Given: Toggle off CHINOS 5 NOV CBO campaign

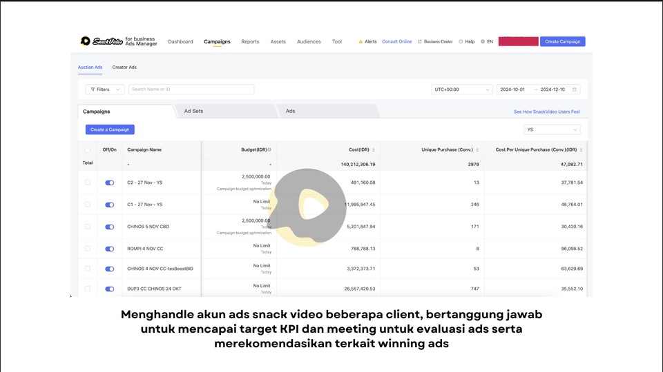Looking at the screenshot, I should coord(110,227).
